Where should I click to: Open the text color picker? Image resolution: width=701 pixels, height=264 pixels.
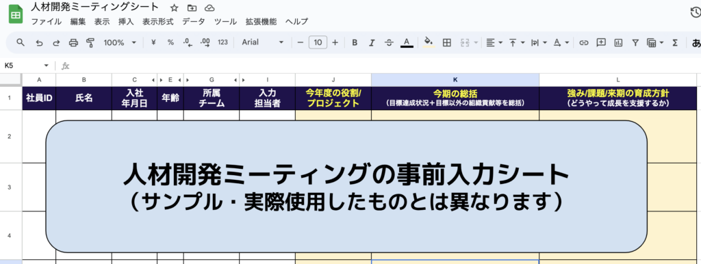coord(407,42)
